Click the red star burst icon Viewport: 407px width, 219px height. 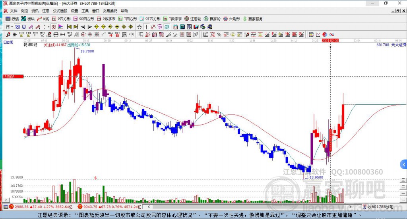[90, 34]
